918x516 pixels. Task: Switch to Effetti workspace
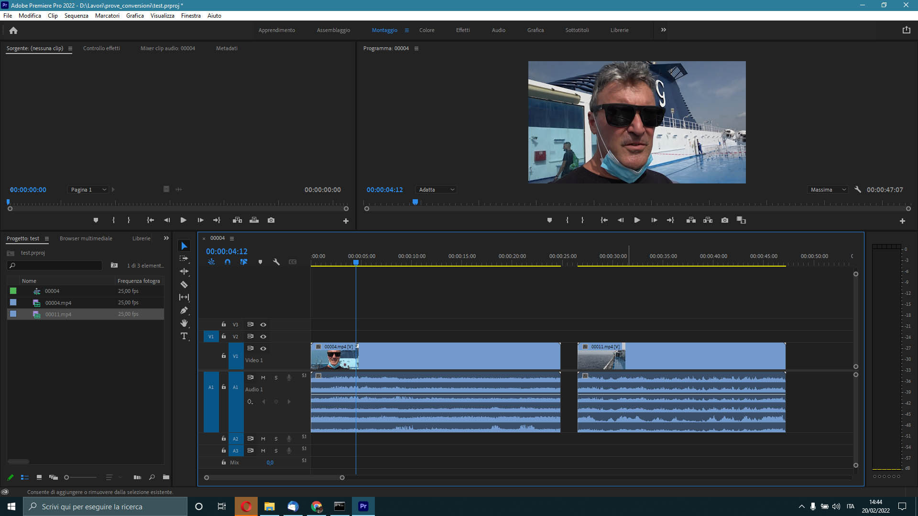point(463,30)
